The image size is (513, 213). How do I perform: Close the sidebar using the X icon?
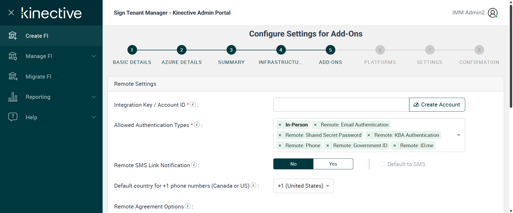coord(11,13)
